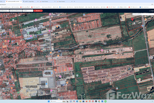Viewport: 154px width, 103px height.
Task: Open the first YouTube bookmark (836)
Action: (25, 7)
